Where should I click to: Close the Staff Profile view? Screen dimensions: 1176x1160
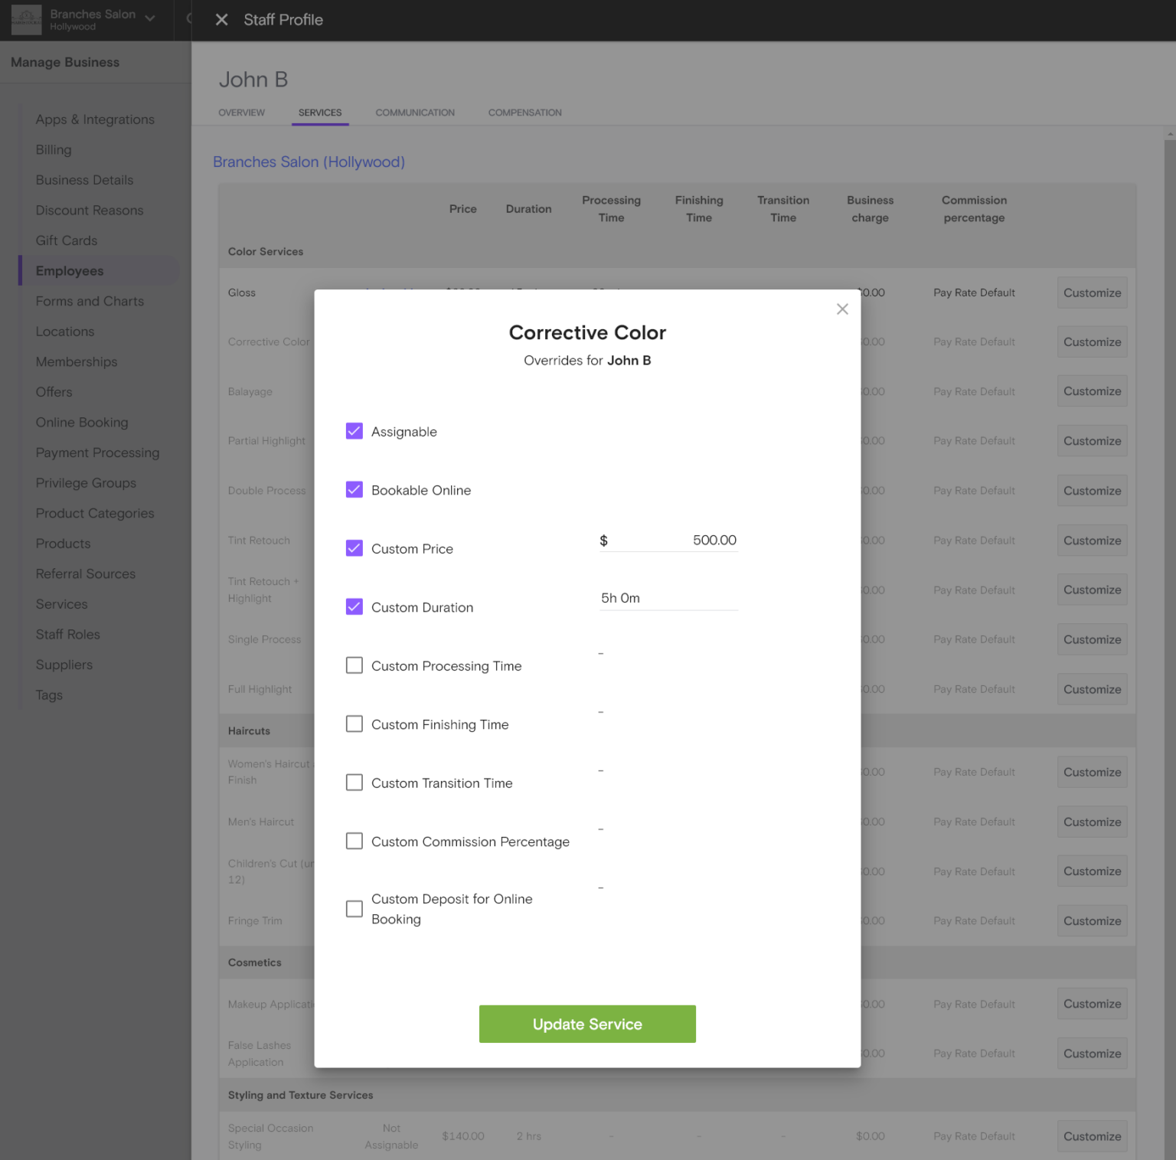(222, 20)
